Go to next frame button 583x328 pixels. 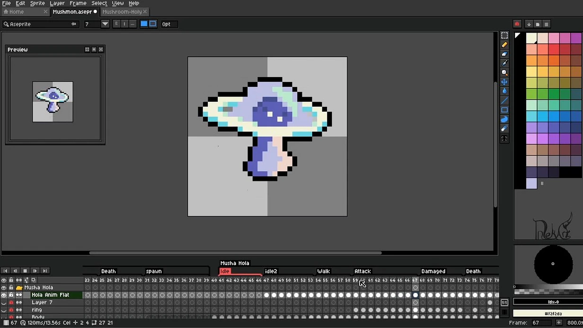tap(35, 271)
